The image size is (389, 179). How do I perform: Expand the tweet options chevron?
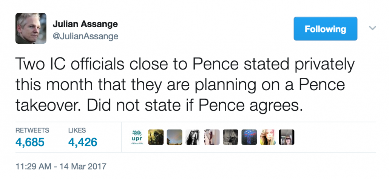(372, 28)
